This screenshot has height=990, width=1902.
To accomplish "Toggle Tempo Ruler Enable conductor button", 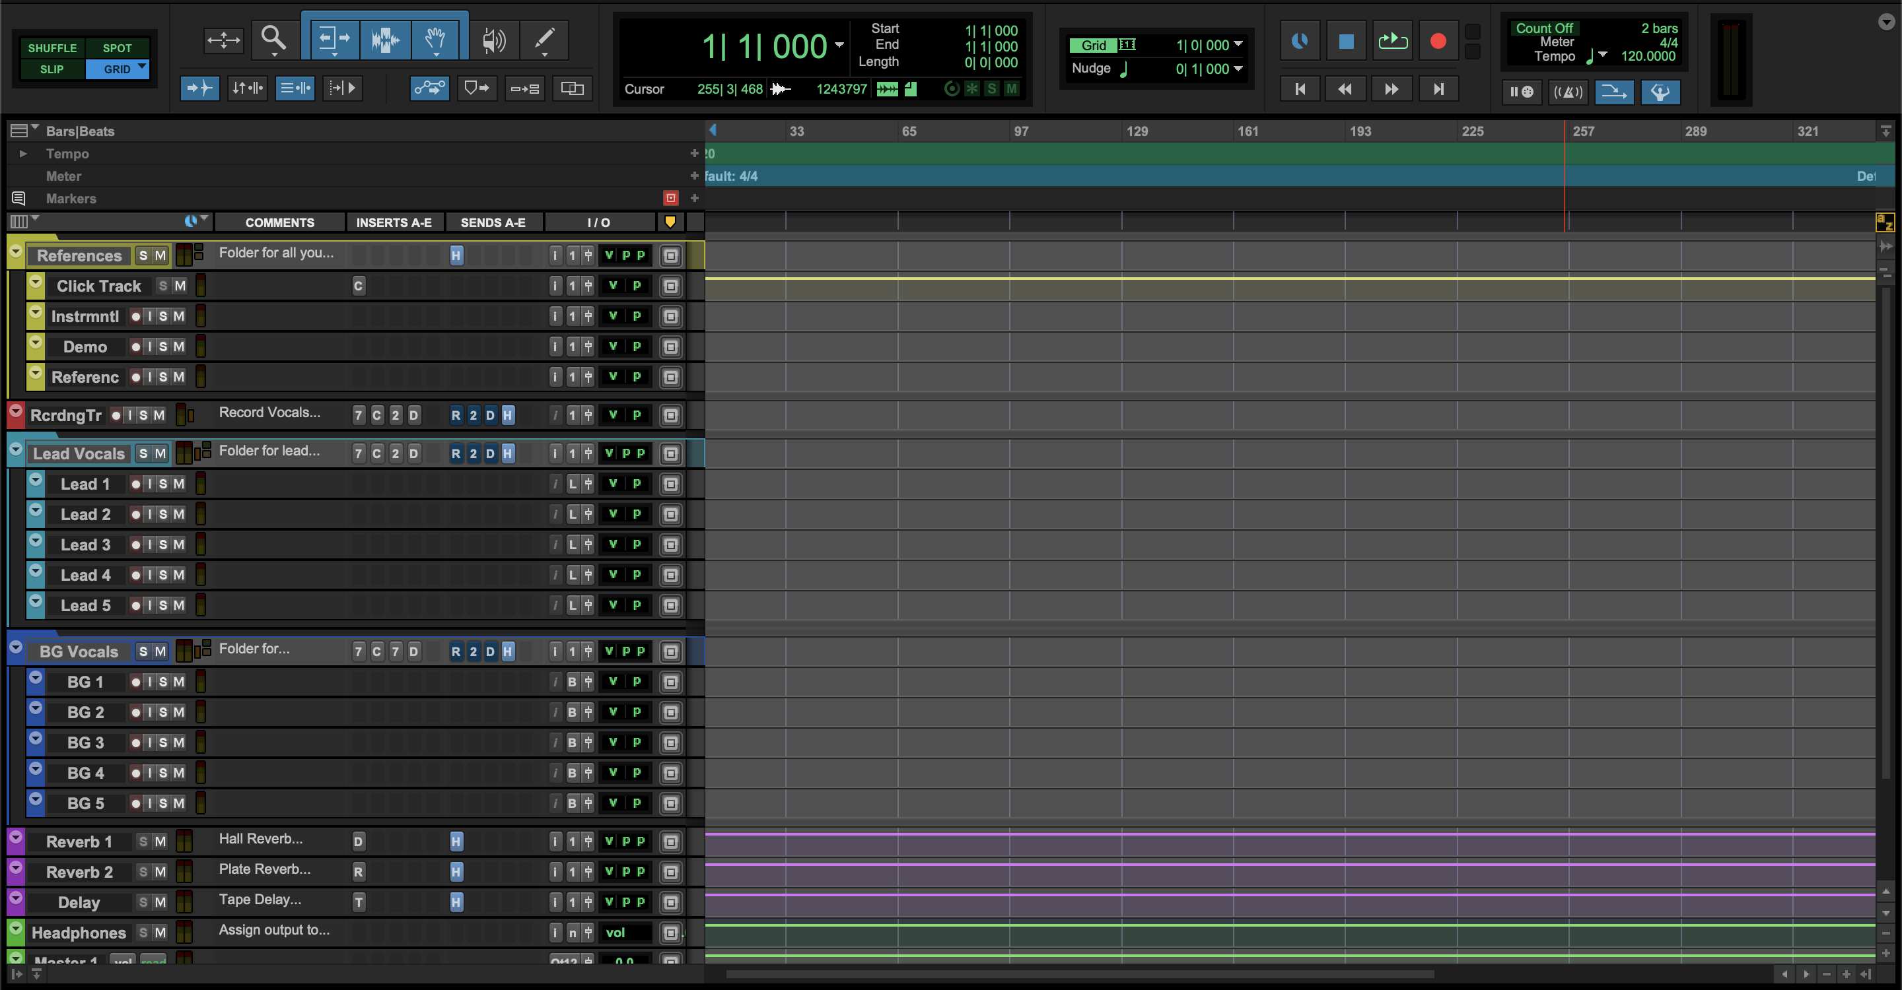I will [x=1660, y=92].
